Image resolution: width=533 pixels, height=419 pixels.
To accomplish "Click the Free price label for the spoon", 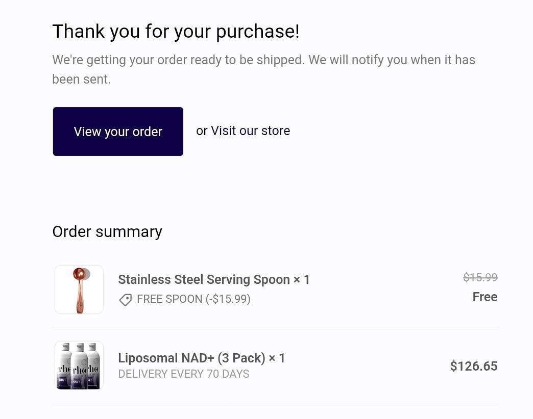I will pos(484,297).
